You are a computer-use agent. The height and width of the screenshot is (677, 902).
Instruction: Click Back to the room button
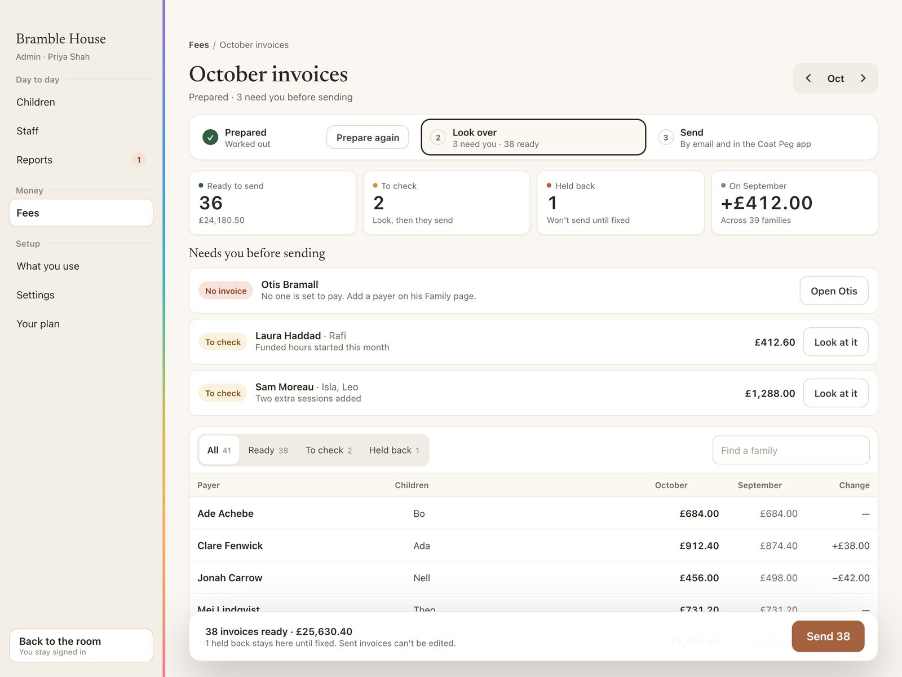pos(81,645)
